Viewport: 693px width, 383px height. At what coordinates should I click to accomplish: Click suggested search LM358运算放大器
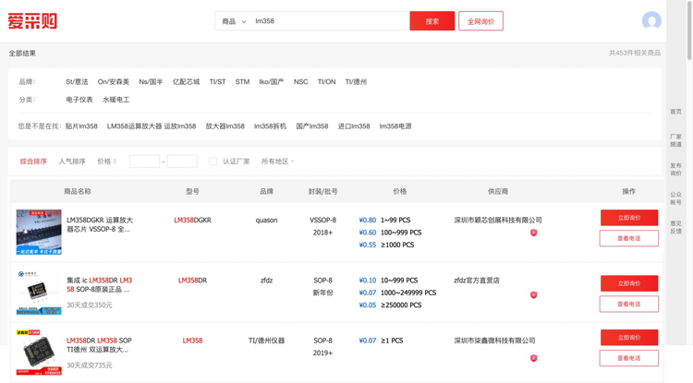click(134, 126)
